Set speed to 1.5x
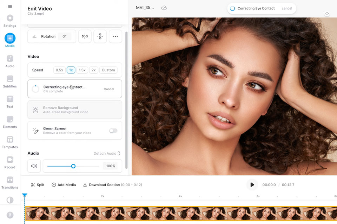 pyautogui.click(x=82, y=70)
